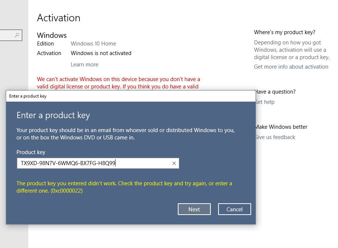The height and width of the screenshot is (248, 338).
Task: Click the 'Product key' field label
Action: 31,152
